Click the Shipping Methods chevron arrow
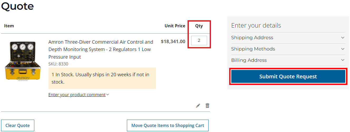350x132 pixels. coord(343,49)
